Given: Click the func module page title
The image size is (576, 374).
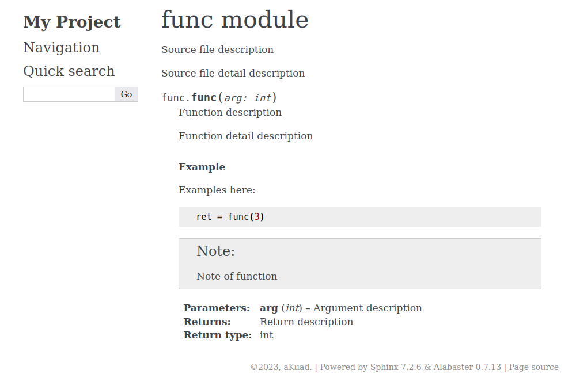Looking at the screenshot, I should (234, 20).
